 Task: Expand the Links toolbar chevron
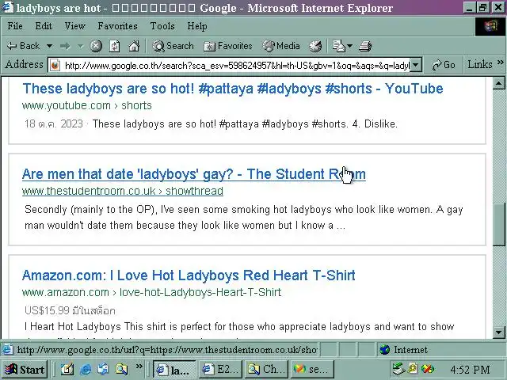pyautogui.click(x=500, y=62)
